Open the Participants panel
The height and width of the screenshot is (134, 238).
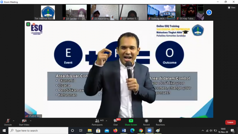[x=97, y=122]
